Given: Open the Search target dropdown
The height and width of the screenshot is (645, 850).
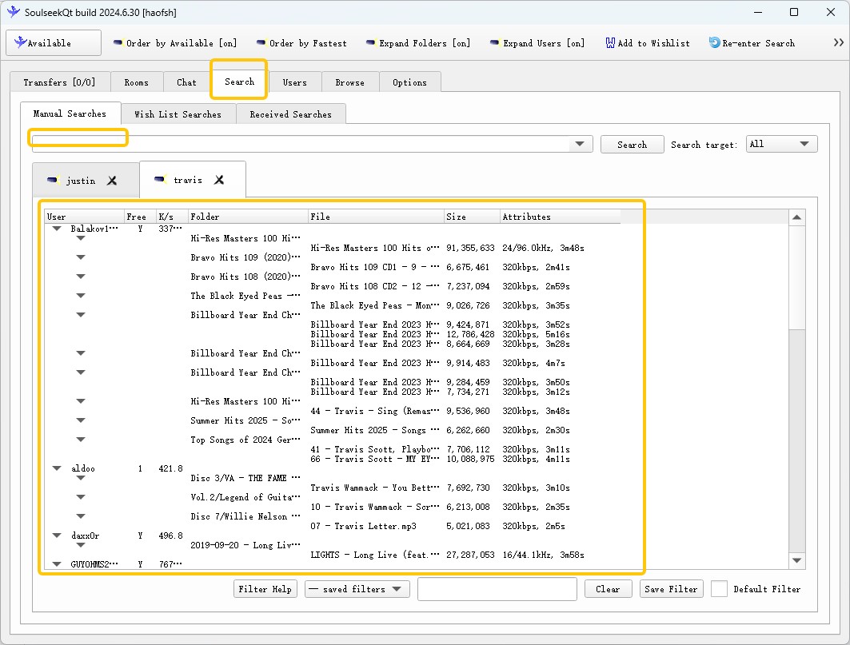Looking at the screenshot, I should click(x=781, y=143).
